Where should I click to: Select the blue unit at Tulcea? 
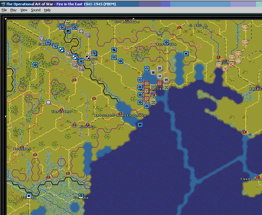[29, 196]
